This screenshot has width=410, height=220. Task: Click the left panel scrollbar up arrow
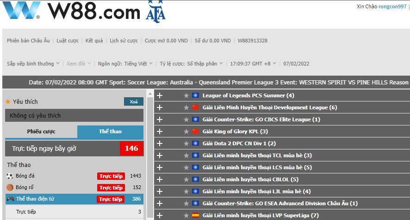pyautogui.click(x=150, y=94)
